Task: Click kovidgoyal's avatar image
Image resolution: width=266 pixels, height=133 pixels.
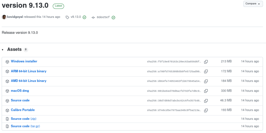Action: (4, 17)
